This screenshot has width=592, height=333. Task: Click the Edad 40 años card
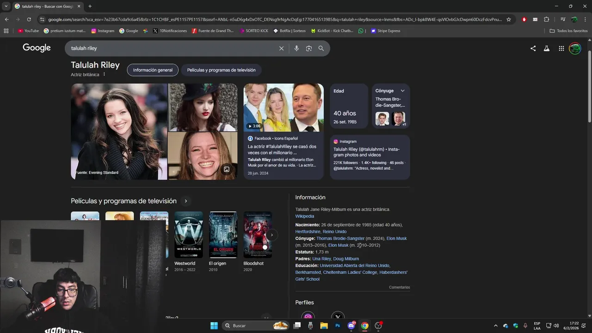(349, 106)
